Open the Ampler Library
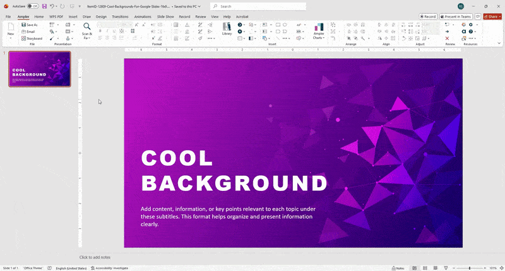Screen dimensions: 505x271 pyautogui.click(x=227, y=29)
